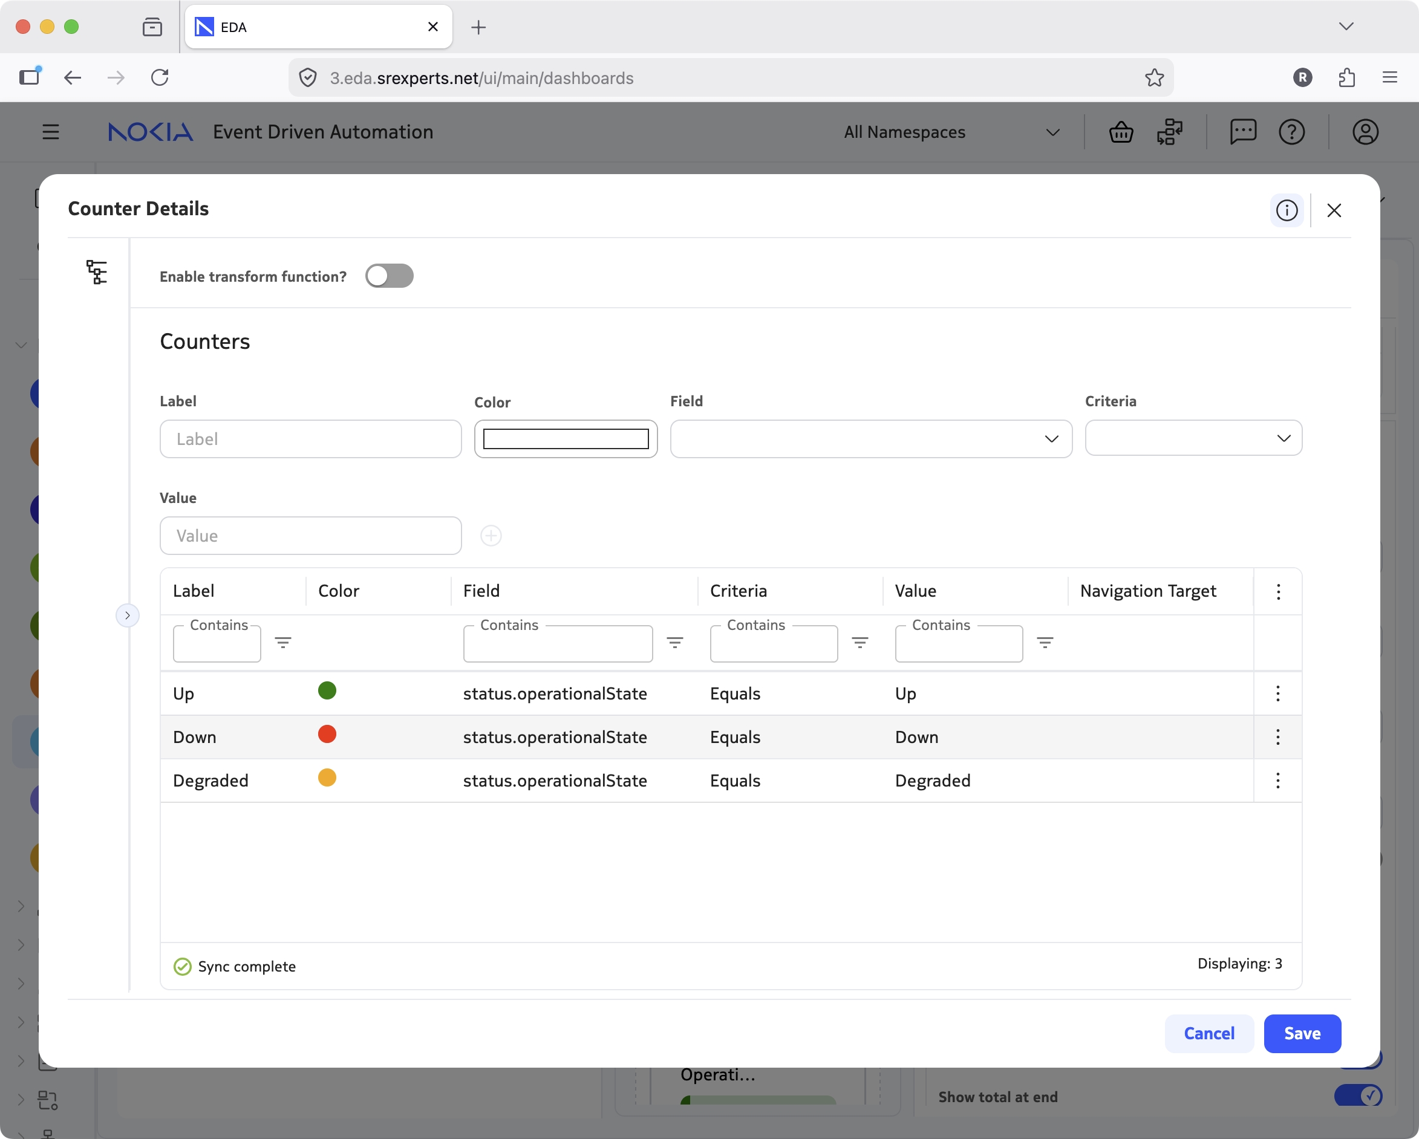Open Firefox account icon R
Image resolution: width=1419 pixels, height=1139 pixels.
(x=1302, y=77)
